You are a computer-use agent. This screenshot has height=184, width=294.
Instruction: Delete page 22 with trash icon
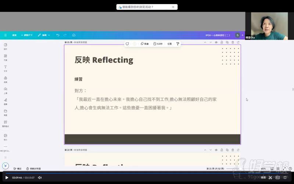click(233, 150)
